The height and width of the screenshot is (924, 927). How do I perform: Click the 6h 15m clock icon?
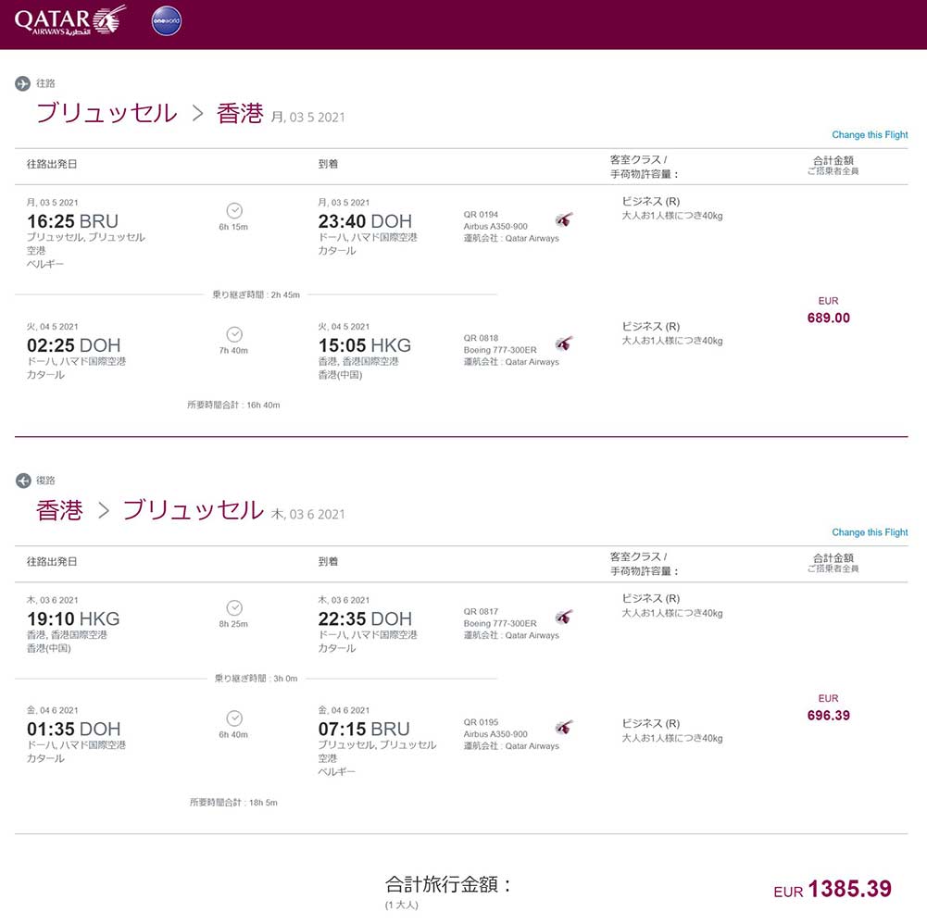(x=234, y=211)
